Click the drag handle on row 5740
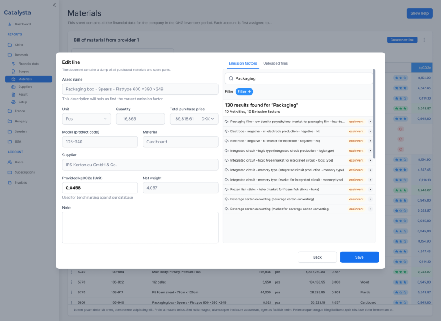The height and width of the screenshot is (321, 441). coord(72,272)
